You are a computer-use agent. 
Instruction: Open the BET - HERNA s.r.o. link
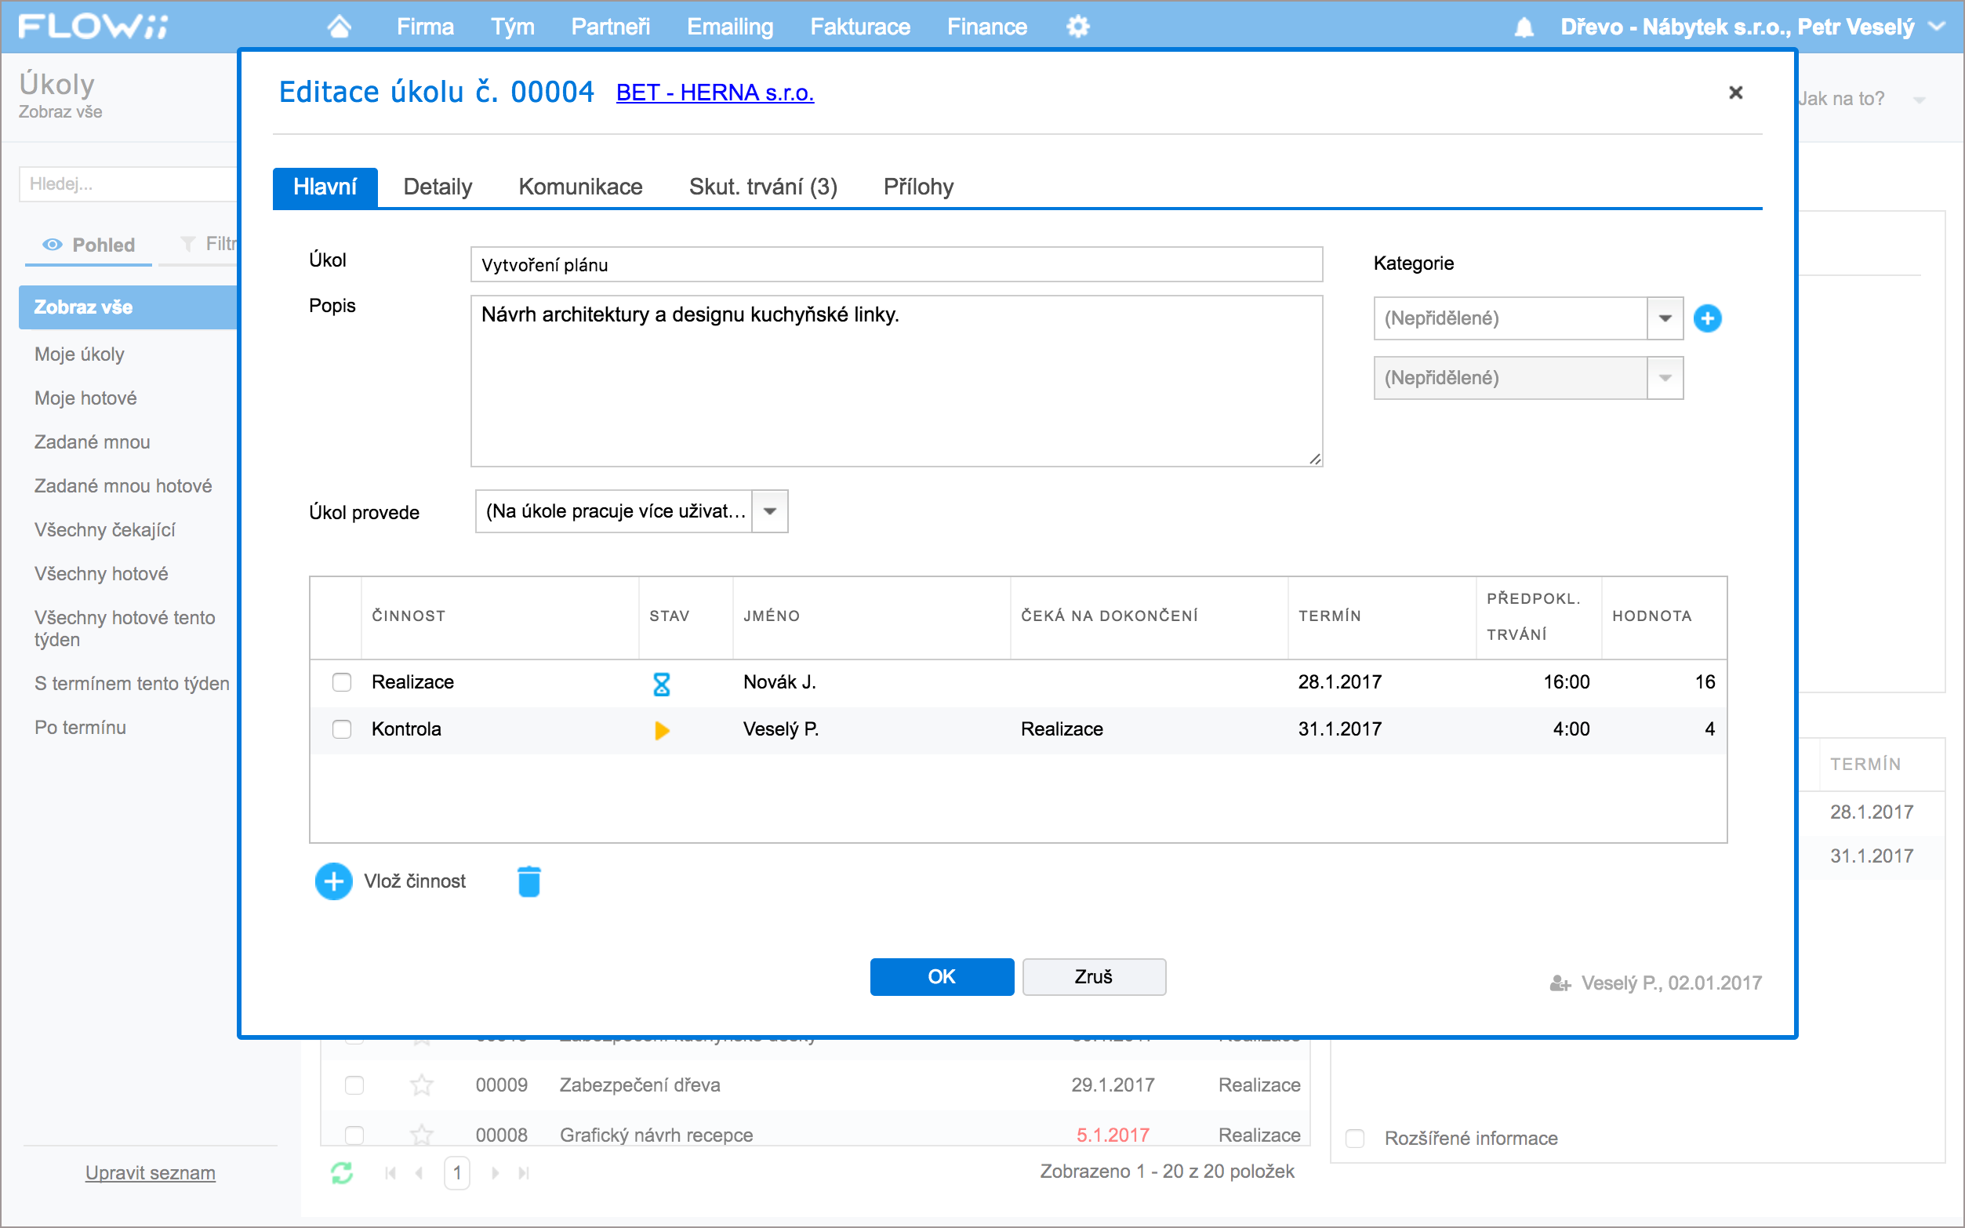[x=714, y=93]
